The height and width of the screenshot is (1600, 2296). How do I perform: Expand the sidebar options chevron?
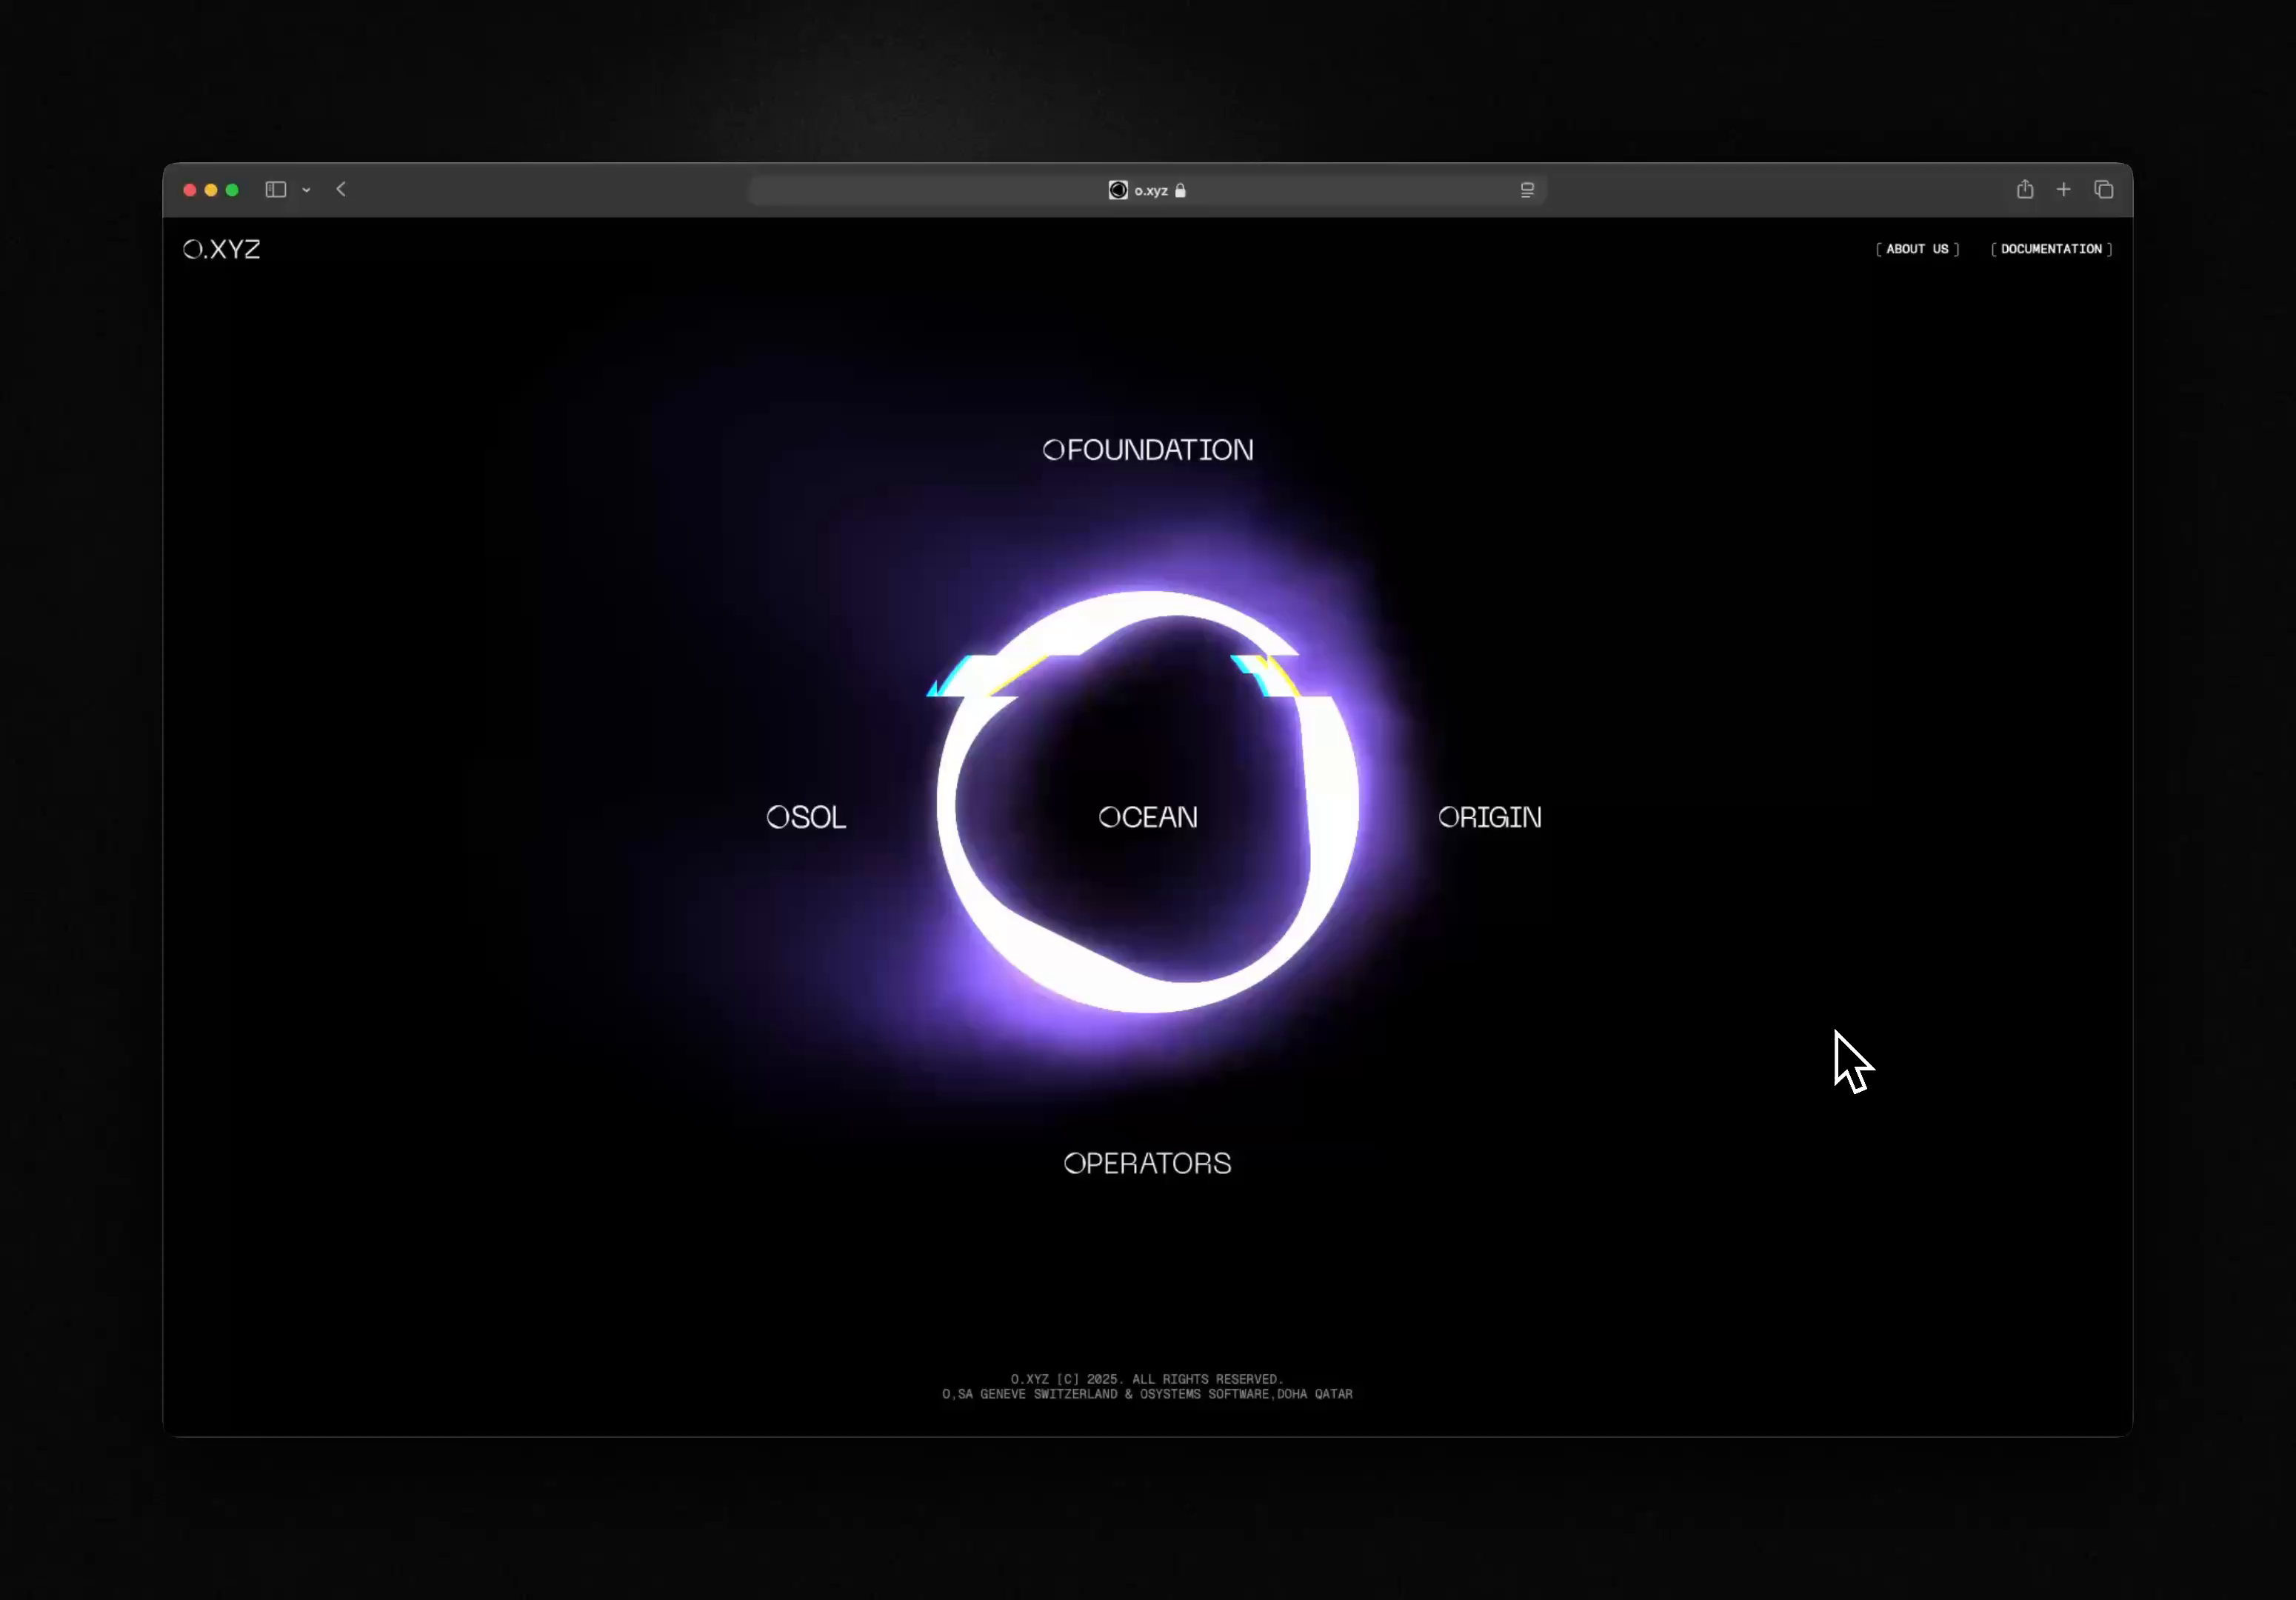point(307,190)
